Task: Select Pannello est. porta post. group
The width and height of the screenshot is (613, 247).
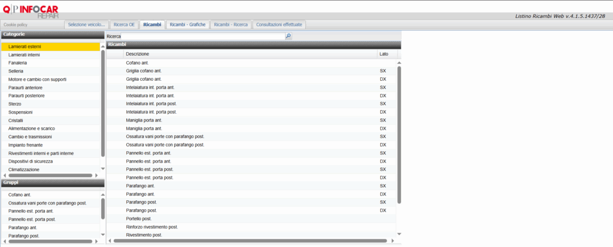Action: tap(50, 219)
